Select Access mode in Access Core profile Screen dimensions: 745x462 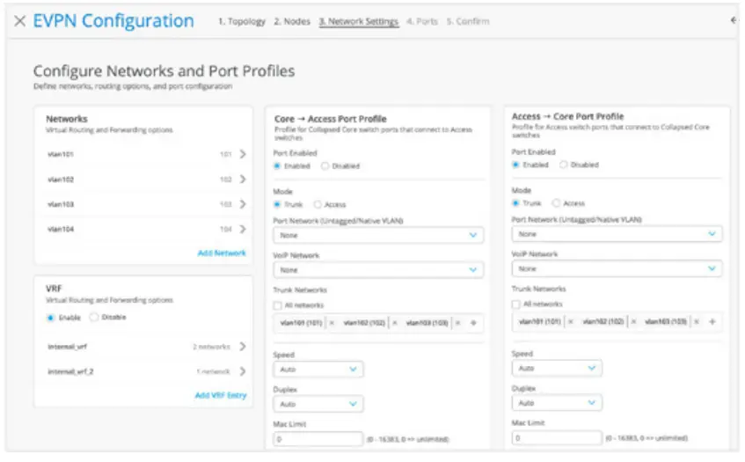pos(556,203)
